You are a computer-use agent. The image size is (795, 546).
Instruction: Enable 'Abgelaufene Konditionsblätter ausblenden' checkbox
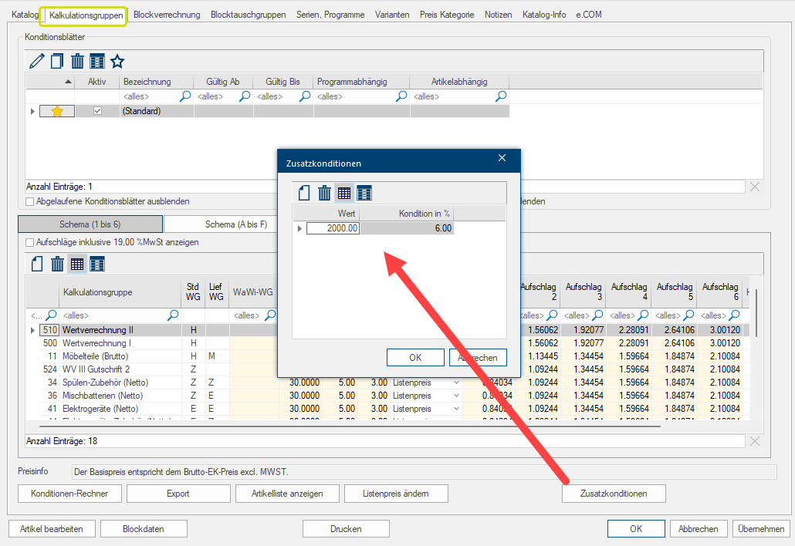click(30, 201)
